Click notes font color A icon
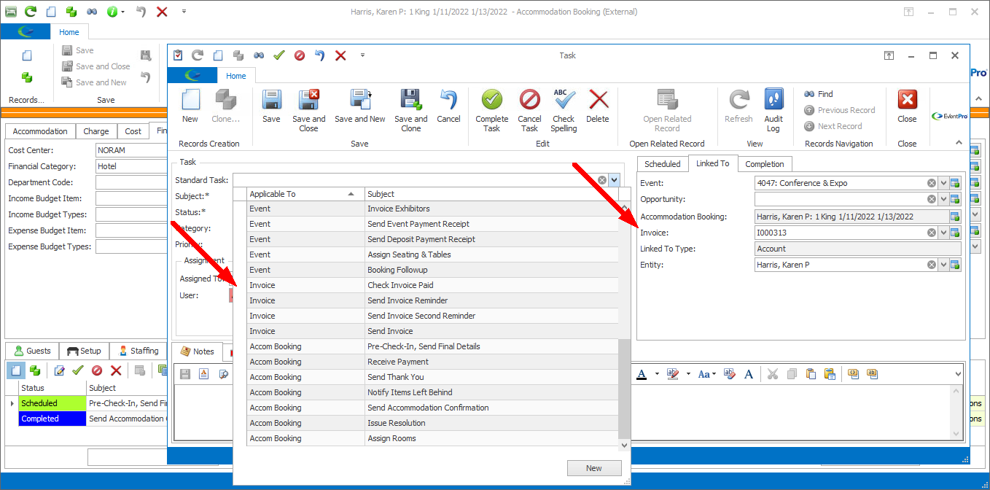Image resolution: width=990 pixels, height=490 pixels. point(642,374)
